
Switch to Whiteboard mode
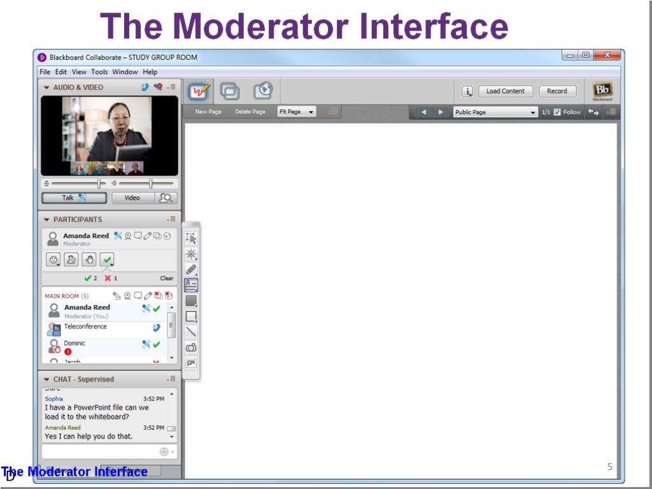(199, 90)
